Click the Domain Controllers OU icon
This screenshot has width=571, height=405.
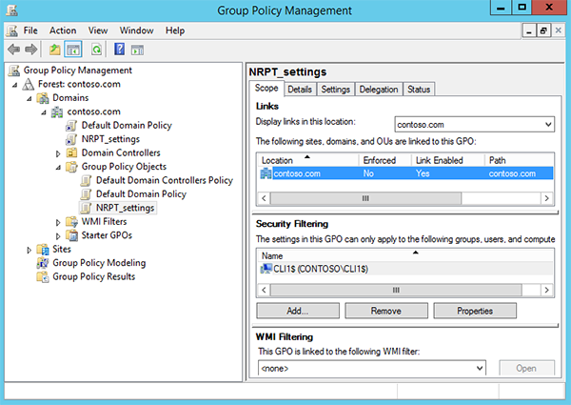click(71, 153)
